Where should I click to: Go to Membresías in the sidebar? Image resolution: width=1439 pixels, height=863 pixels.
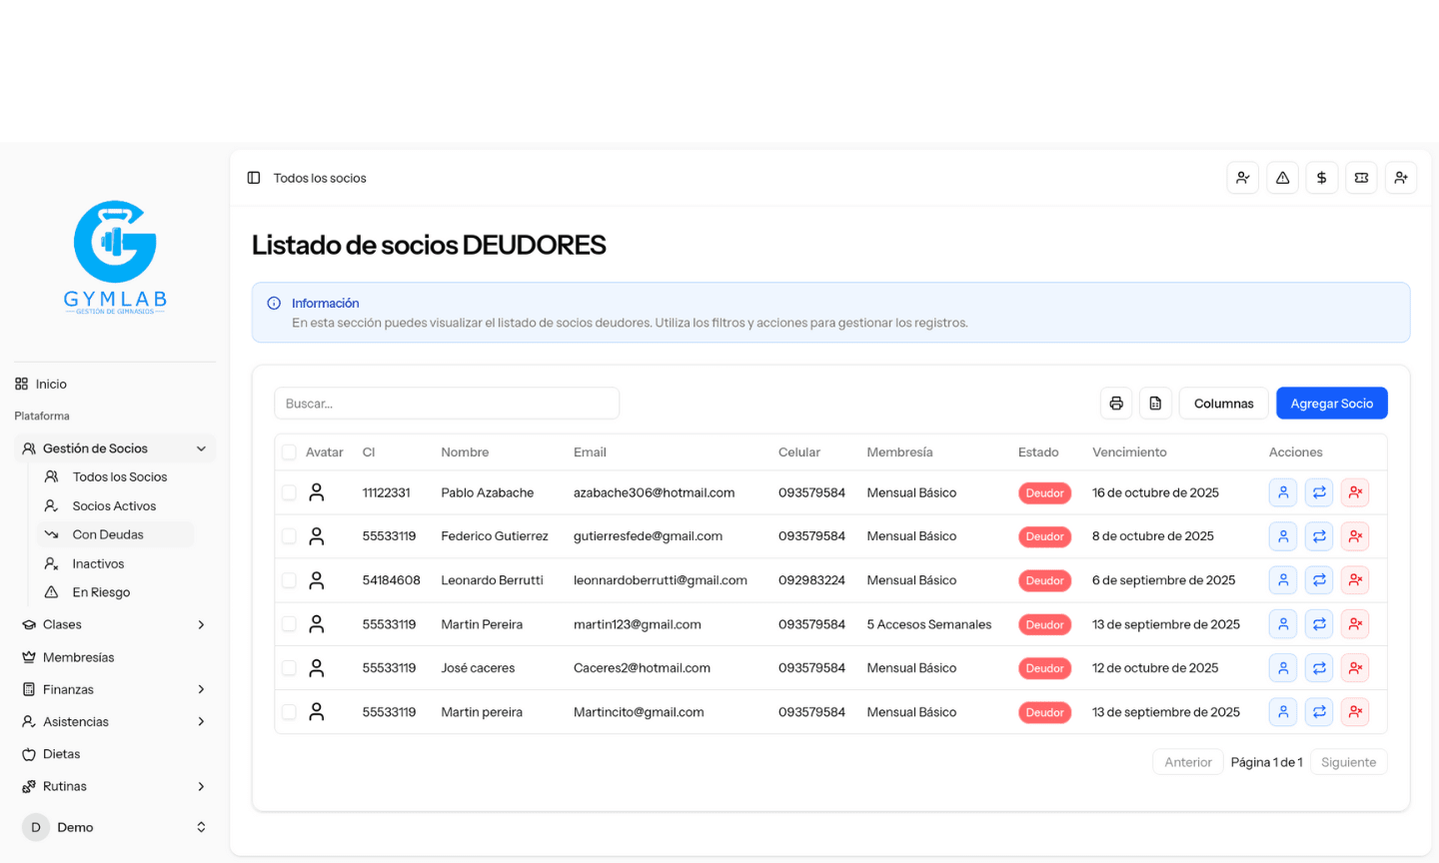pos(78,657)
